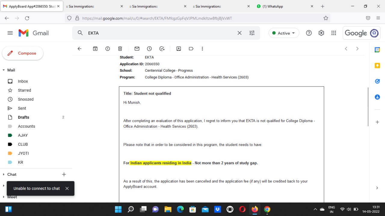Open the Labels icon in toolbar
This screenshot has width=385, height=216.
191,49
